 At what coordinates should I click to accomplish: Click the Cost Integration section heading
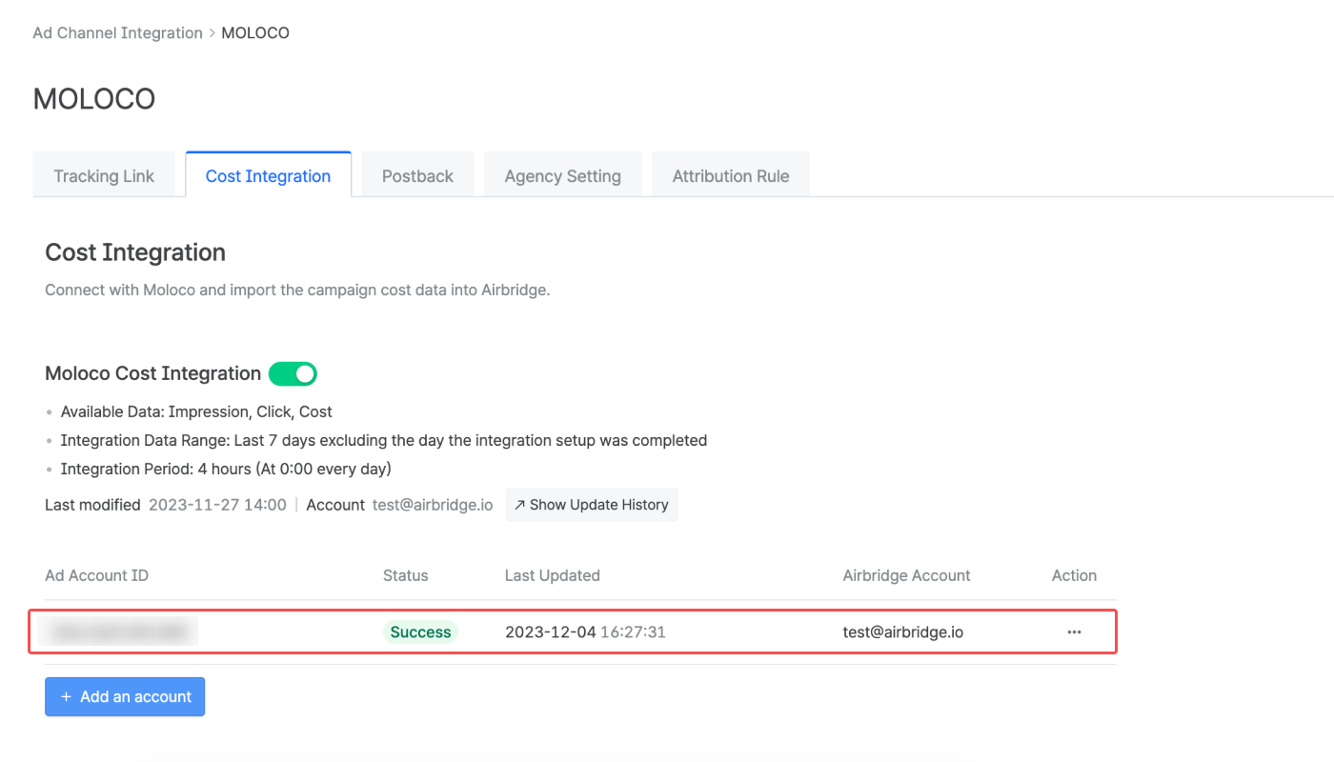point(135,252)
